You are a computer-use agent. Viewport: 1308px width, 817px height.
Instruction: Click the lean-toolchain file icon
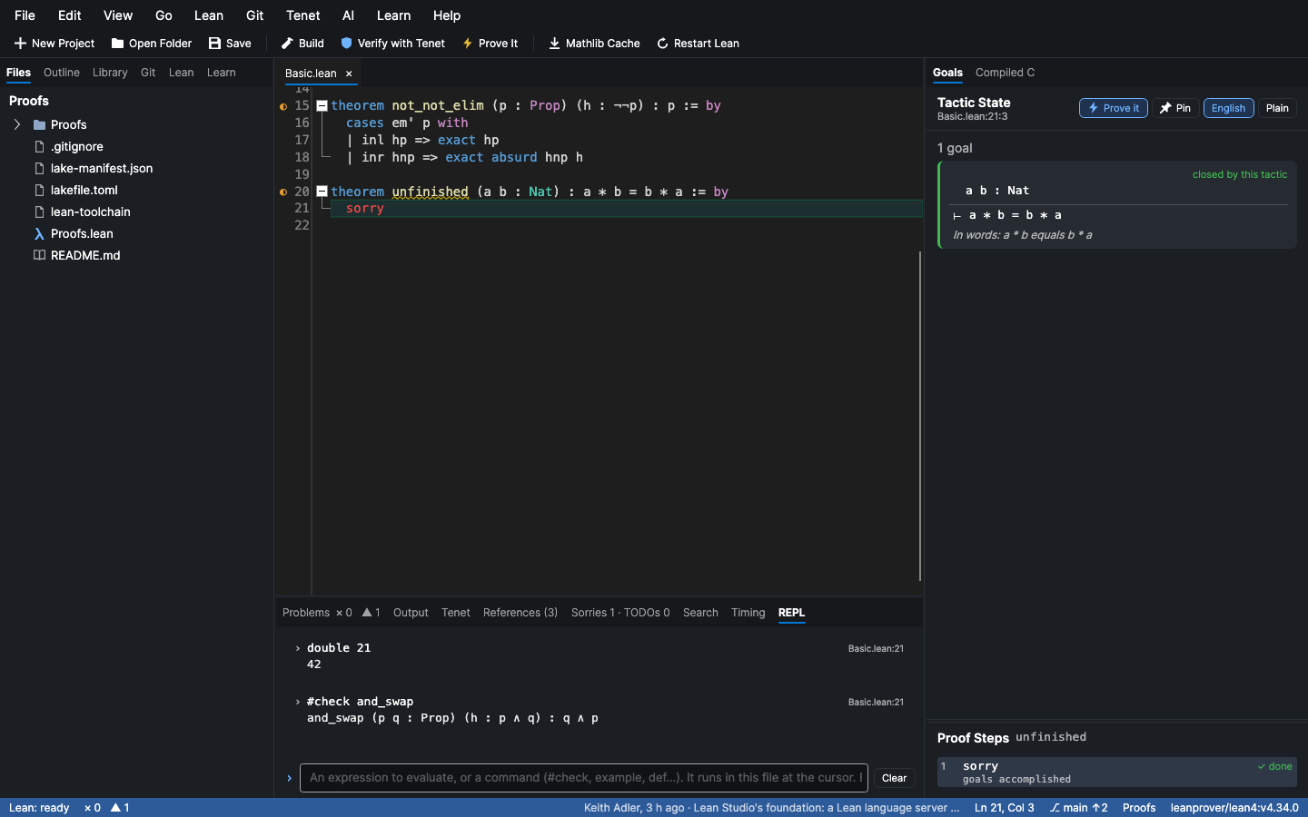pyautogui.click(x=39, y=212)
